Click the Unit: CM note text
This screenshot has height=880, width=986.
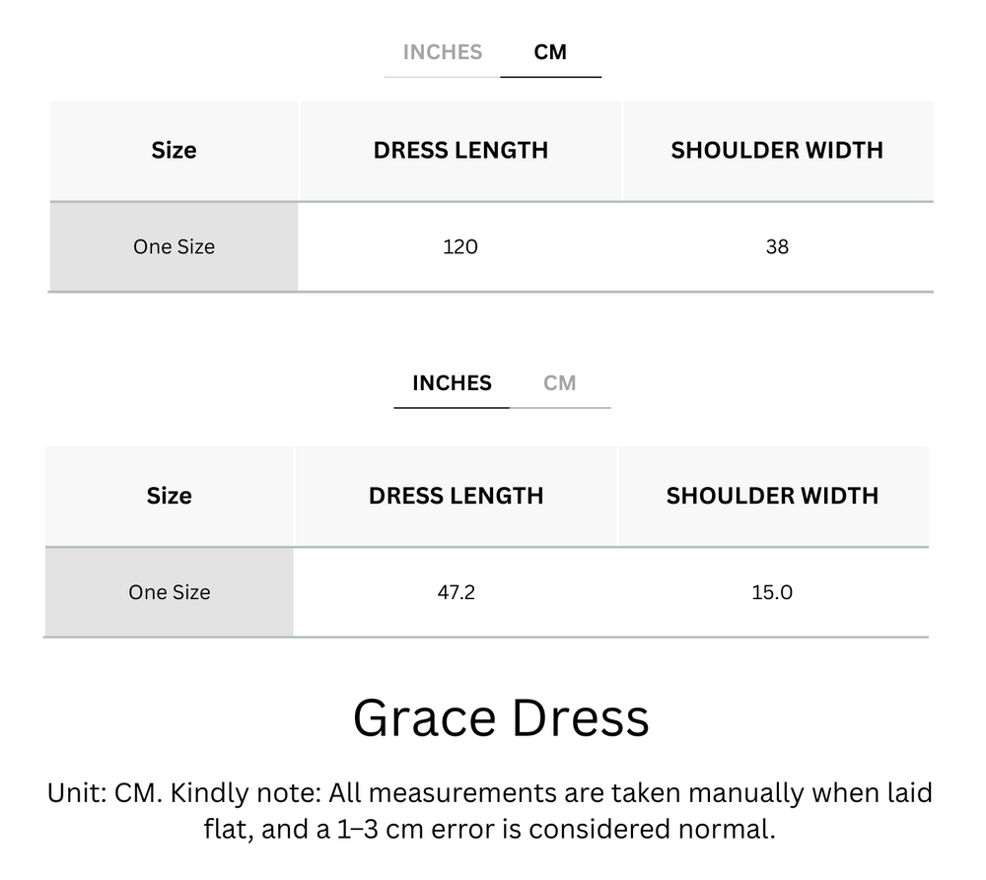click(491, 792)
